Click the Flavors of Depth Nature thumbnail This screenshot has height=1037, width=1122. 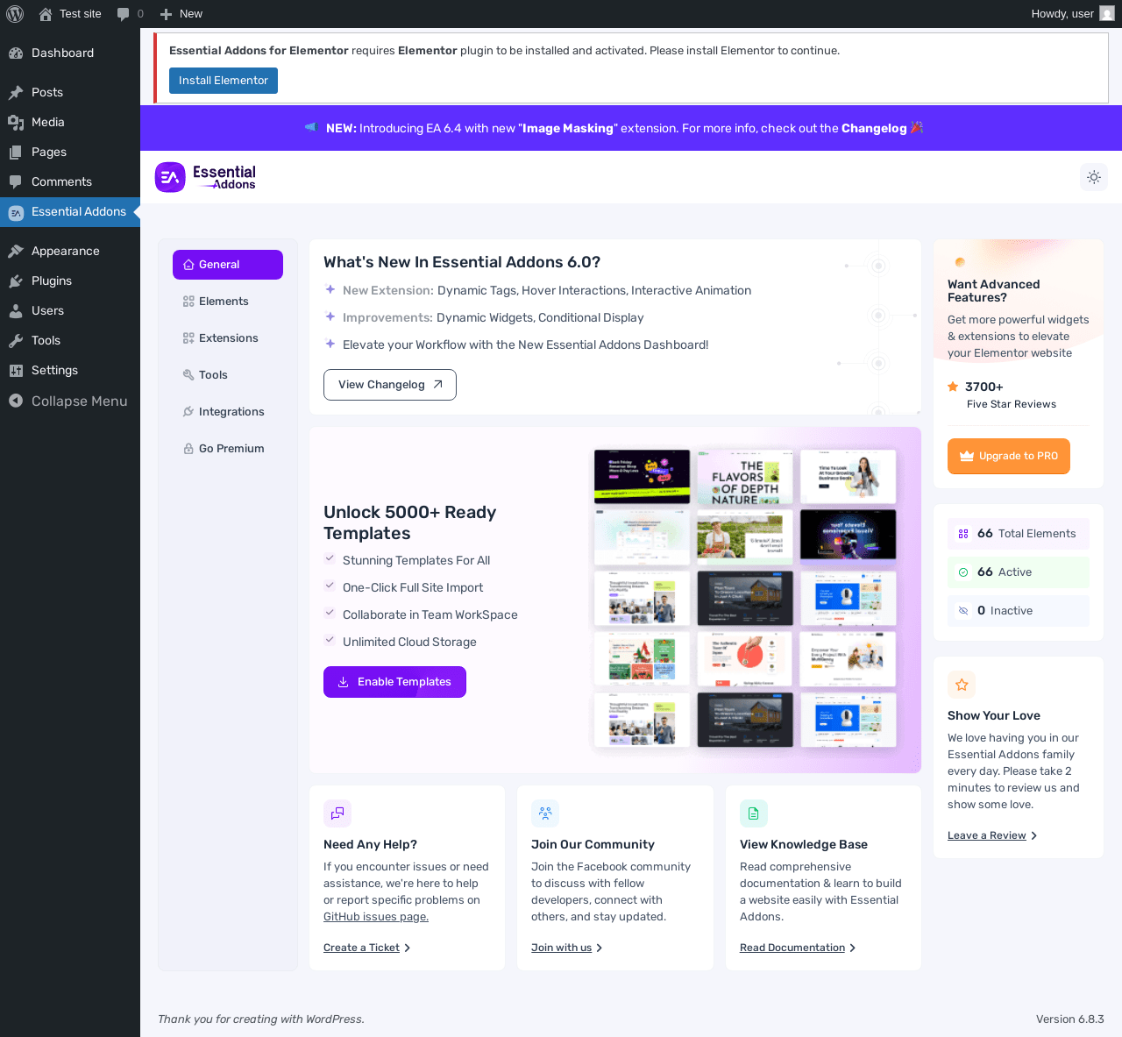[x=745, y=475]
